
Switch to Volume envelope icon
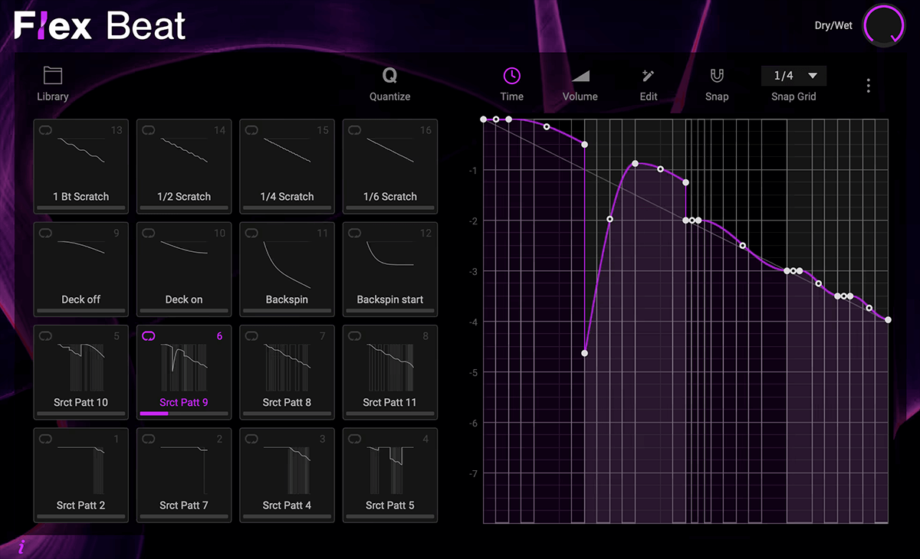(580, 76)
